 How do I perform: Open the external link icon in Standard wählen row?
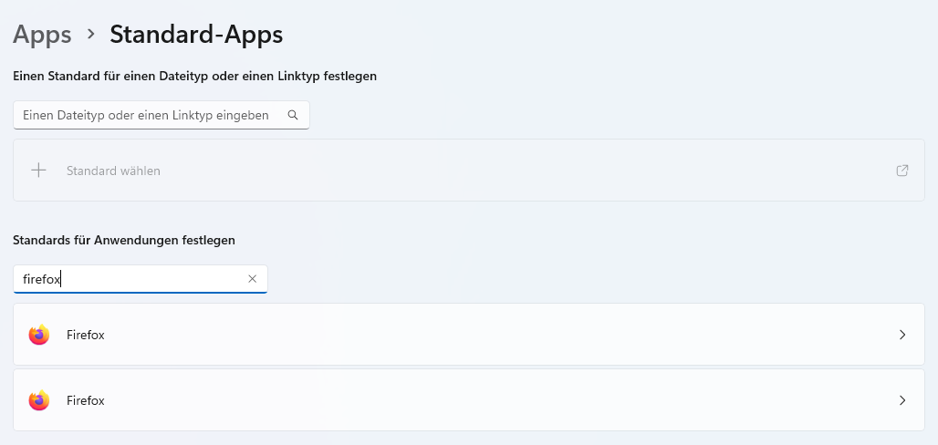(x=902, y=171)
